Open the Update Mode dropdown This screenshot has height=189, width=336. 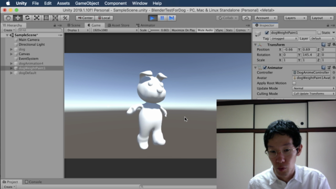pos(313,88)
